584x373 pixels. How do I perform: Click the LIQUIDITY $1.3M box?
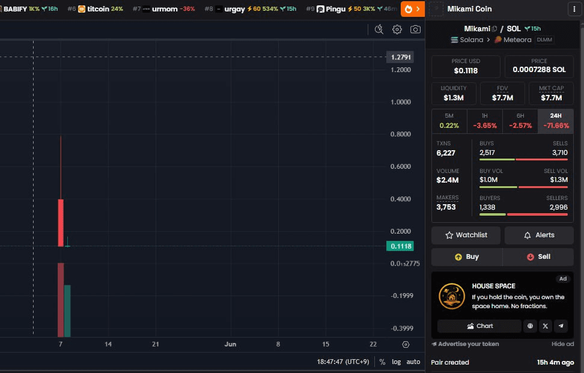pos(454,94)
